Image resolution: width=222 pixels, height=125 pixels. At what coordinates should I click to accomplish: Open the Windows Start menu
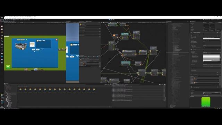[2, 17]
